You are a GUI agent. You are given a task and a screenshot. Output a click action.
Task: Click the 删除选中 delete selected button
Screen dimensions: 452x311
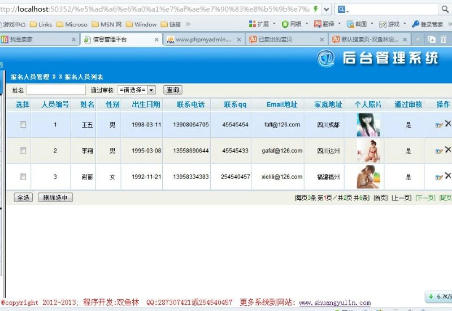coord(55,198)
